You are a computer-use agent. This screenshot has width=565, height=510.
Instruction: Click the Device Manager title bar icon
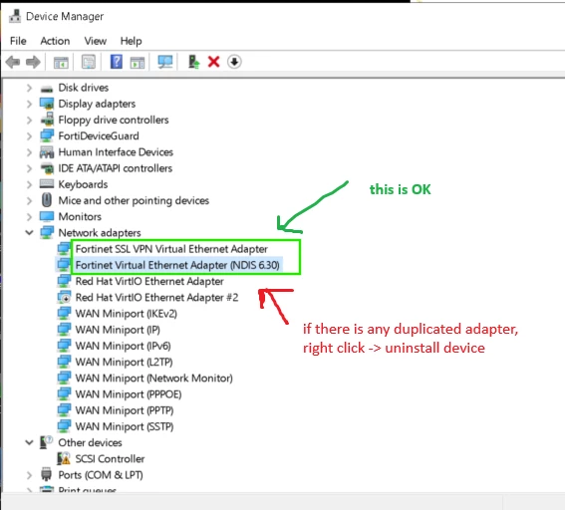click(15, 16)
